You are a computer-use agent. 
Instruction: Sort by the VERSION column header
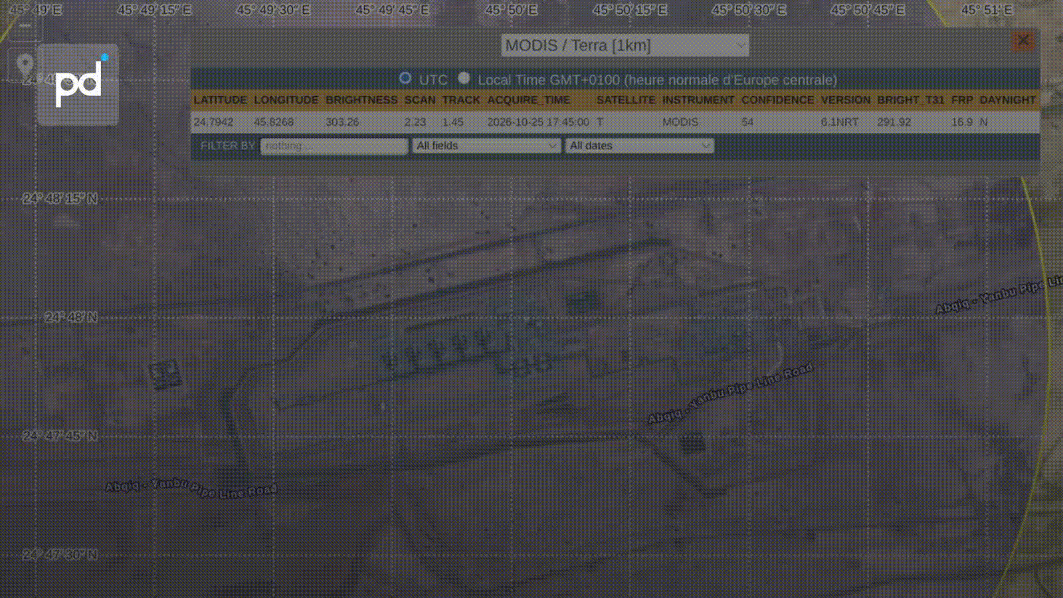845,100
